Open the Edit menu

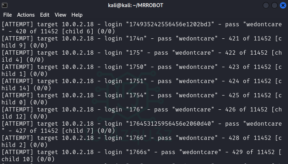(45, 15)
